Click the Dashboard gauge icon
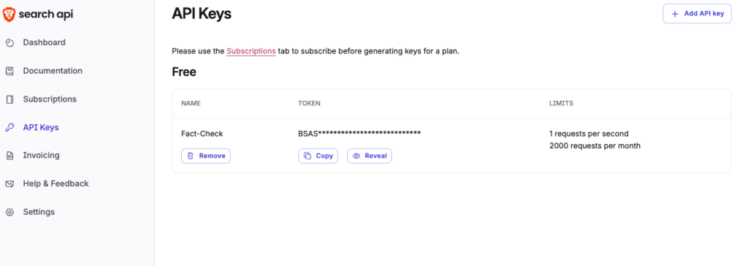This screenshot has width=748, height=266. tap(9, 43)
